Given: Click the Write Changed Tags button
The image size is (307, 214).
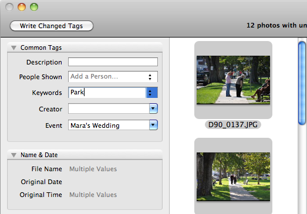Looking at the screenshot, I should (x=52, y=26).
